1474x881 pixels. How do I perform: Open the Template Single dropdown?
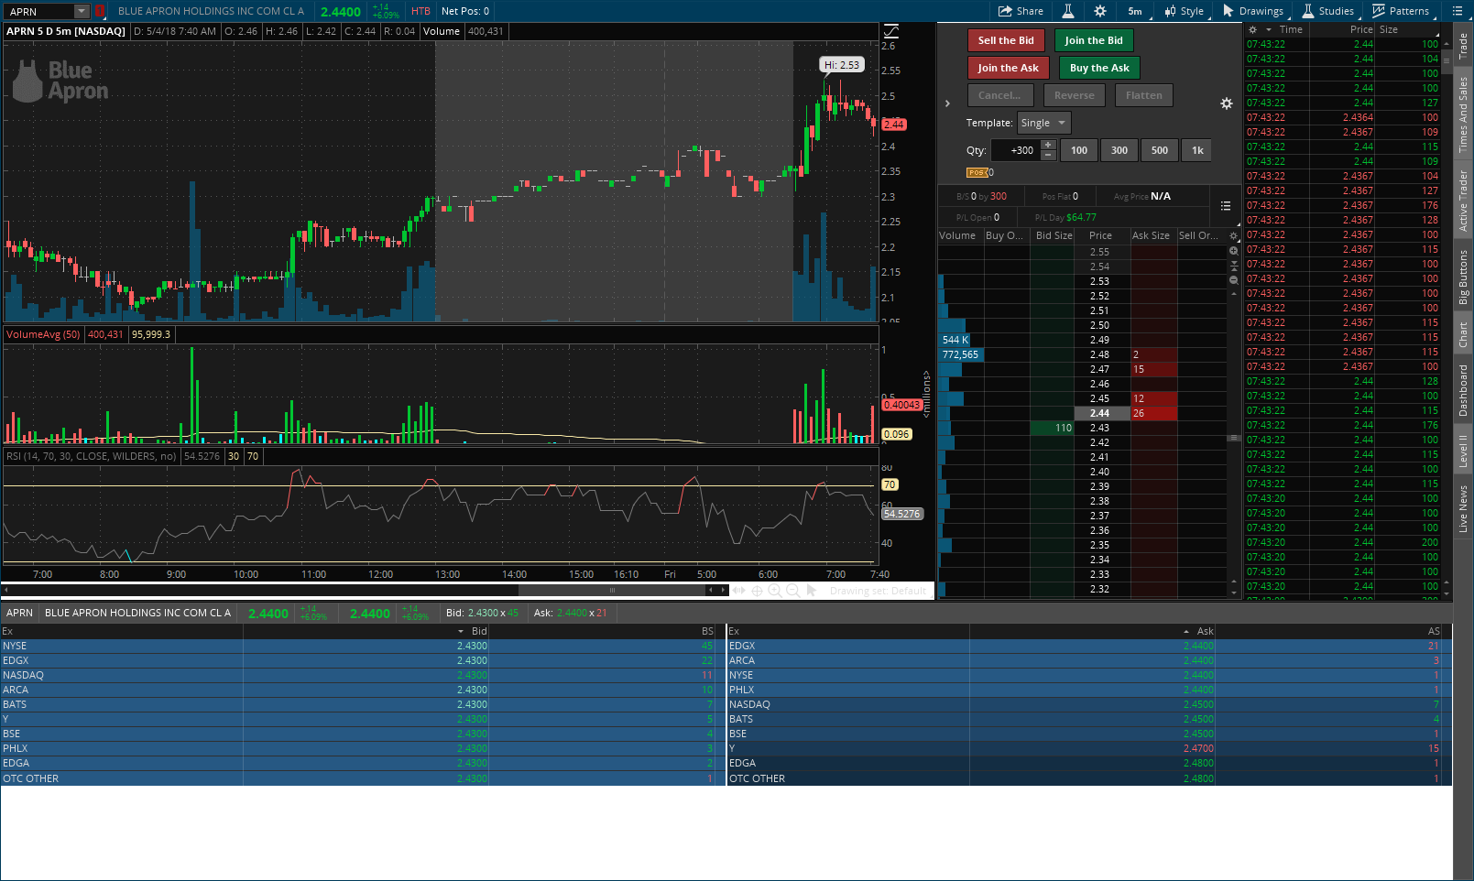1043,123
